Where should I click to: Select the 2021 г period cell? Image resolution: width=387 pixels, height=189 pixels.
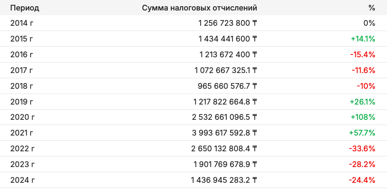coord(22,133)
